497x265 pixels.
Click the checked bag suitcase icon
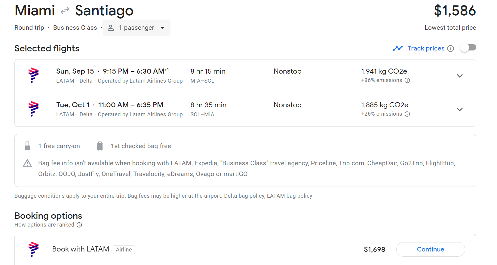pos(100,146)
